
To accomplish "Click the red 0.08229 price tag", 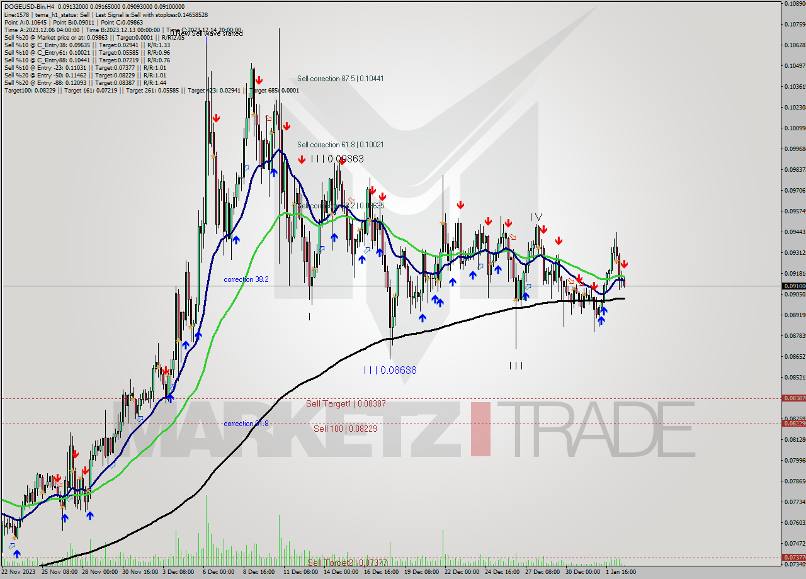I will pos(793,423).
